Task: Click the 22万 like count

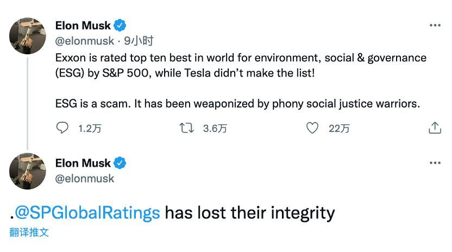Action: point(339,129)
